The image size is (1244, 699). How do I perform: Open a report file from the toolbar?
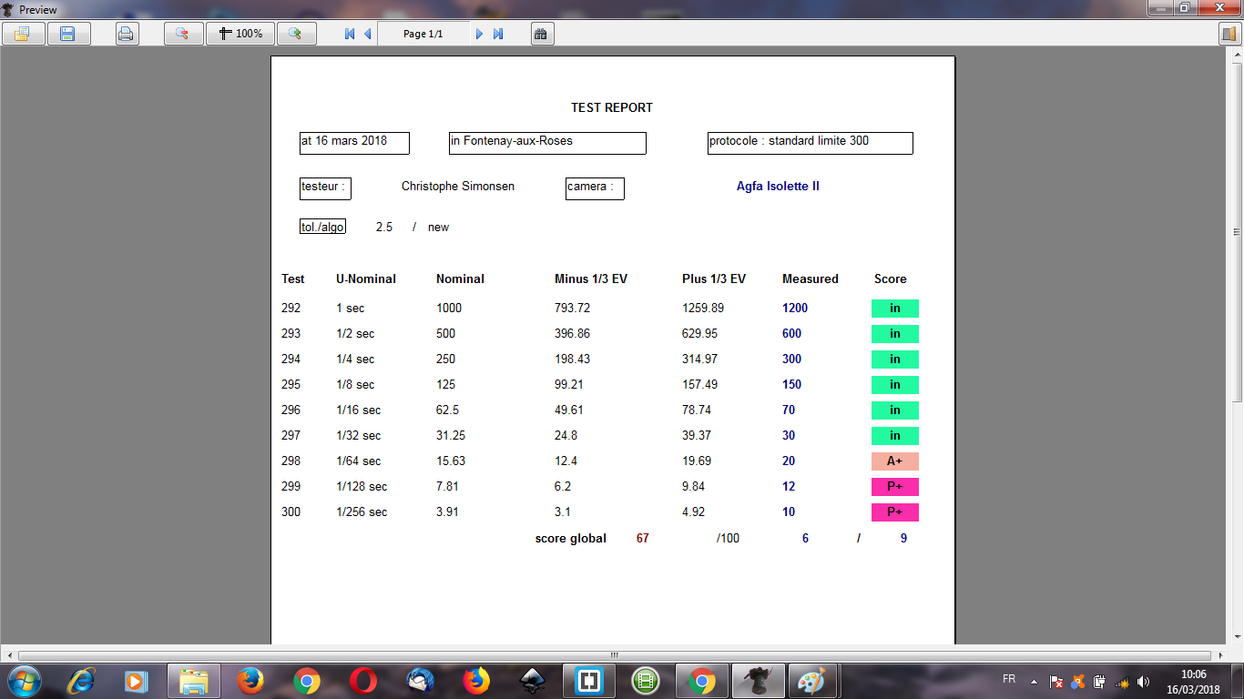click(x=22, y=34)
